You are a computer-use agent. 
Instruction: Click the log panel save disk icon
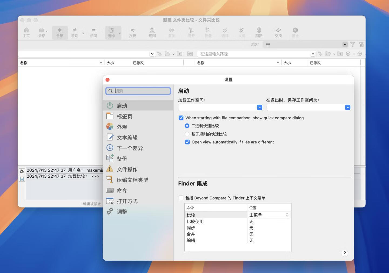click(x=22, y=179)
